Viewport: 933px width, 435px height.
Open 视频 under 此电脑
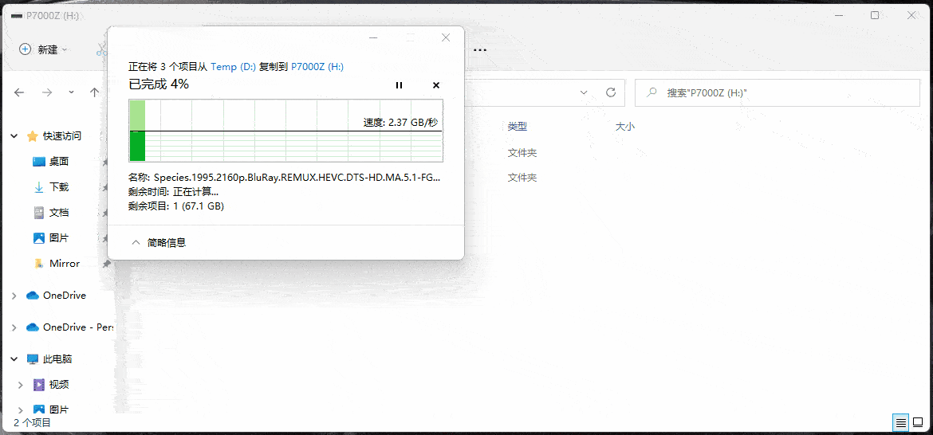coord(59,385)
